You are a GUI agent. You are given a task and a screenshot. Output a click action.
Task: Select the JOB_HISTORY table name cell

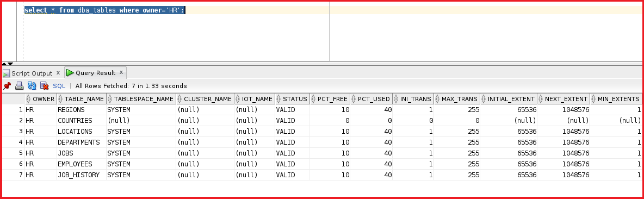pos(82,175)
